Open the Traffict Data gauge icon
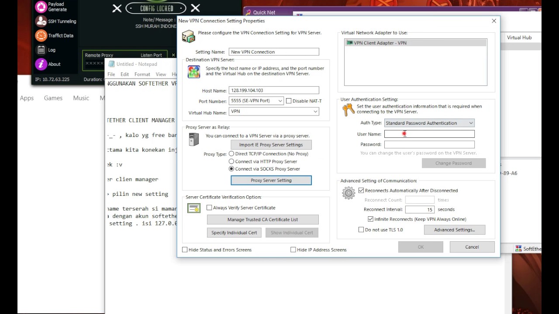This screenshot has width=559, height=314. coord(41,36)
